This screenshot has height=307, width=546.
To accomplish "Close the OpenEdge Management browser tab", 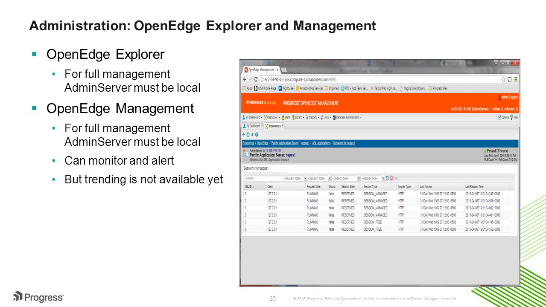I will click(277, 70).
